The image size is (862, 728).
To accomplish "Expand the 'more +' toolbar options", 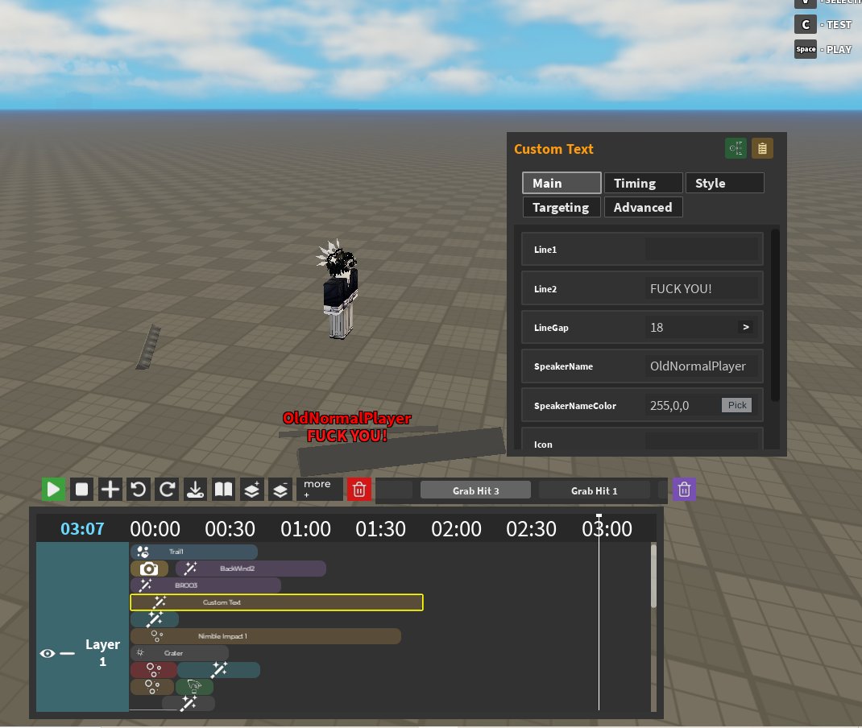I will point(319,489).
